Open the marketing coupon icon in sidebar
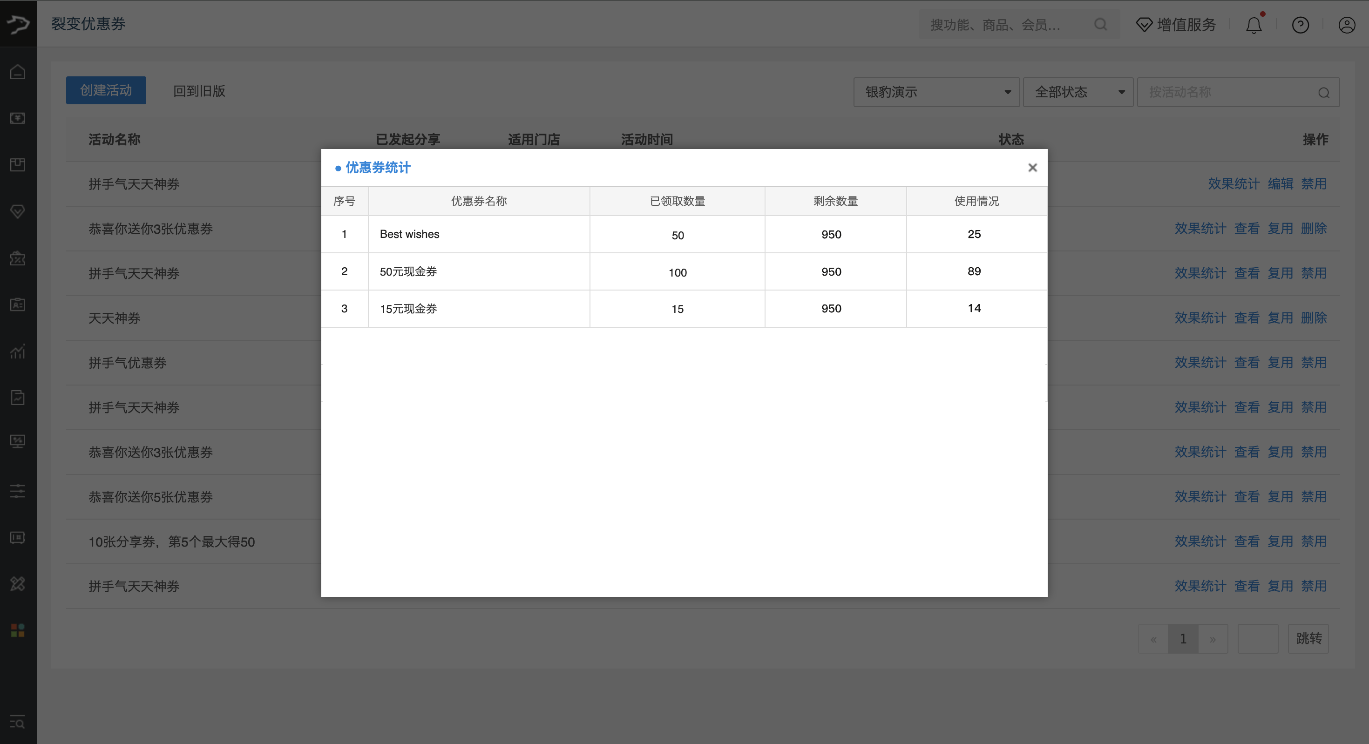 (x=18, y=258)
